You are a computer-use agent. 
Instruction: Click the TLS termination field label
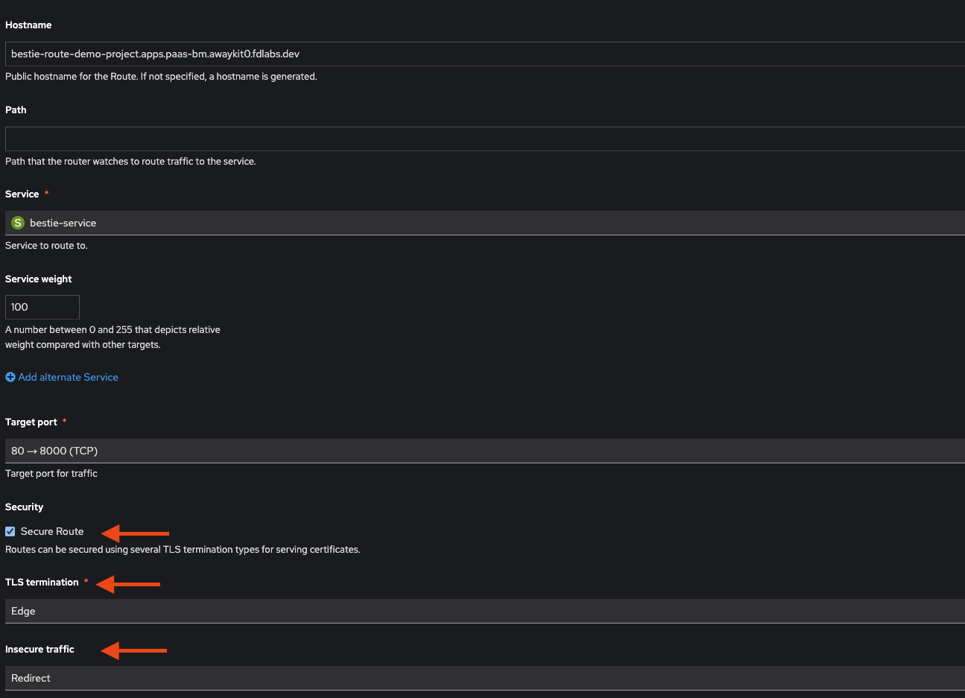pyautogui.click(x=42, y=582)
